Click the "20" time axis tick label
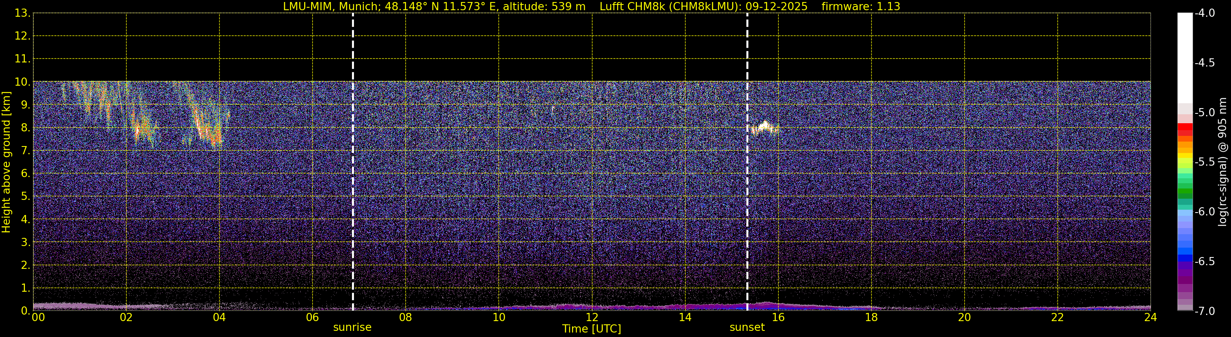1231x337 pixels. click(965, 317)
